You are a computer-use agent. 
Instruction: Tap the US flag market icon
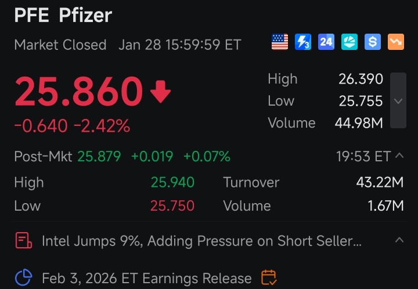[x=280, y=42]
